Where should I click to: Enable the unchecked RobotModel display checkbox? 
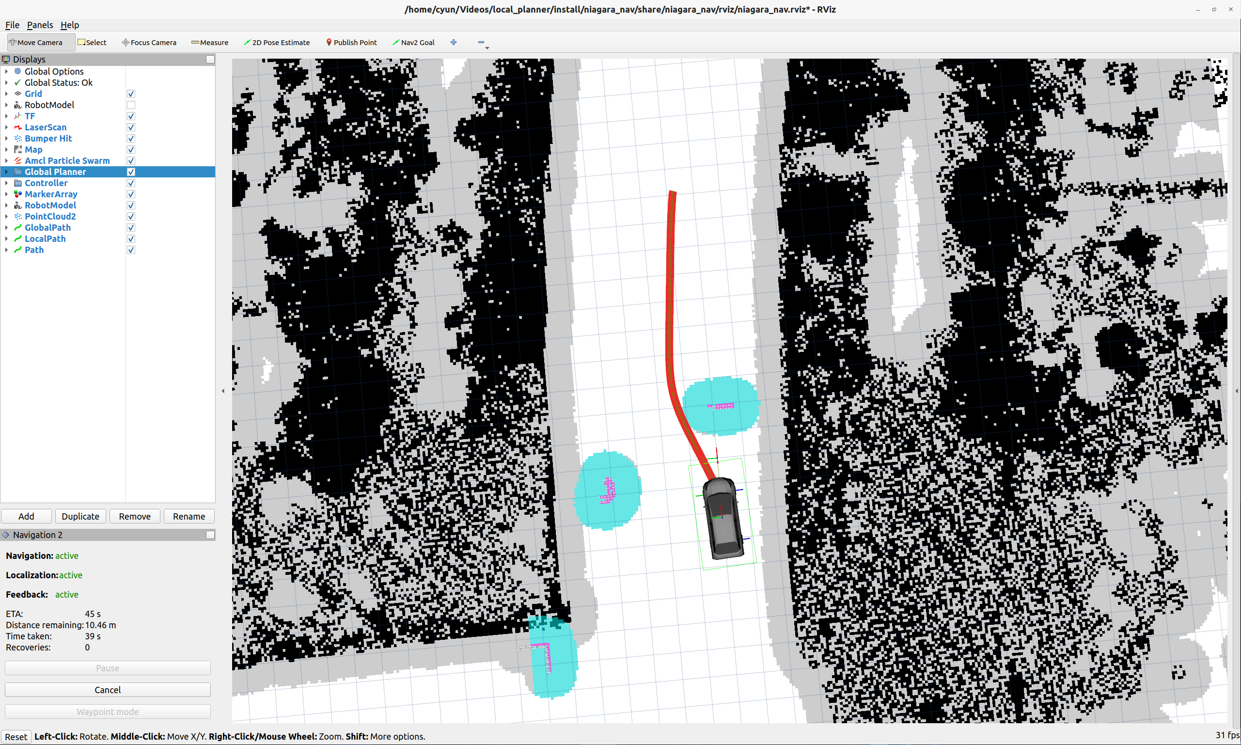(x=131, y=105)
